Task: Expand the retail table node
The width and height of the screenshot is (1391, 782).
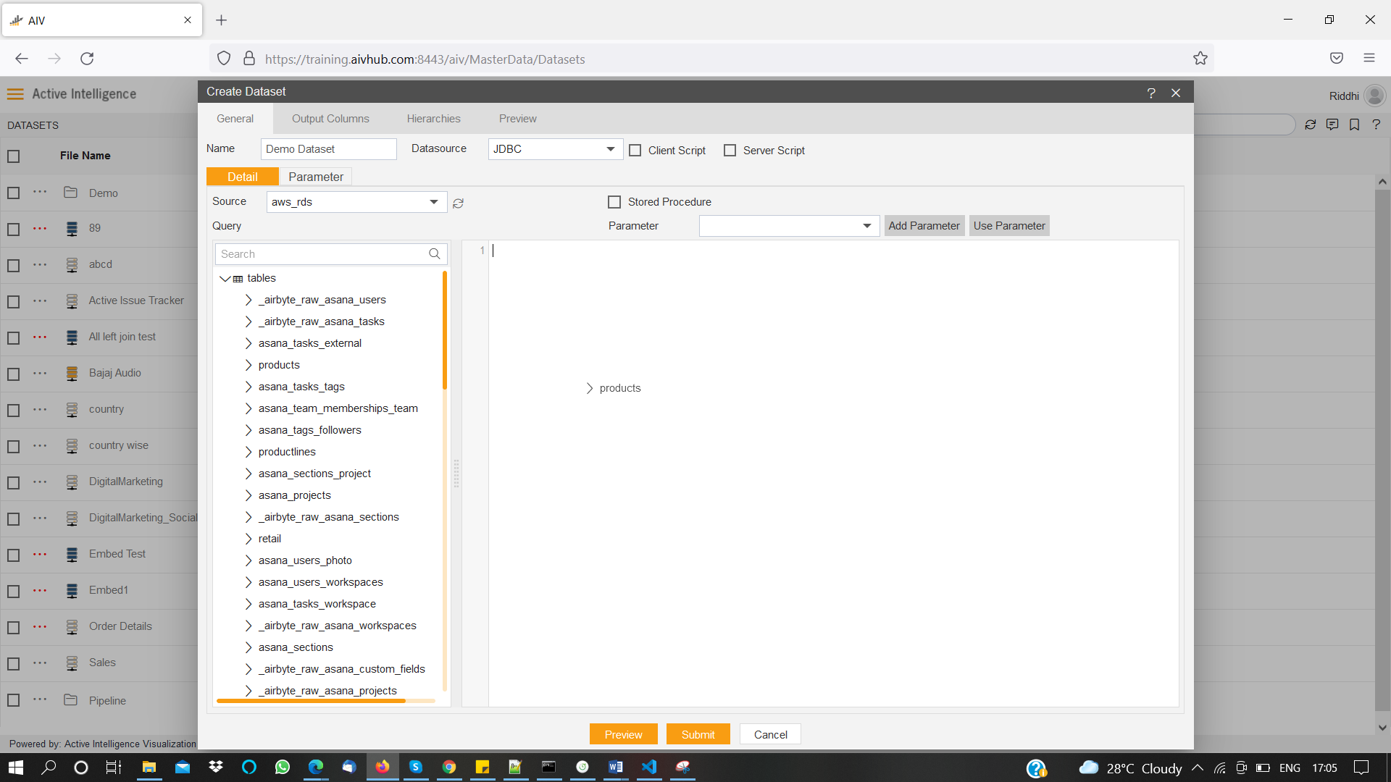Action: 248,539
